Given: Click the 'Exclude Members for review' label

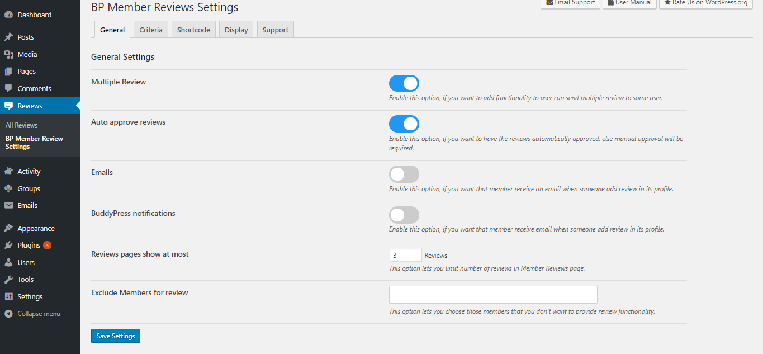Looking at the screenshot, I should coord(140,292).
